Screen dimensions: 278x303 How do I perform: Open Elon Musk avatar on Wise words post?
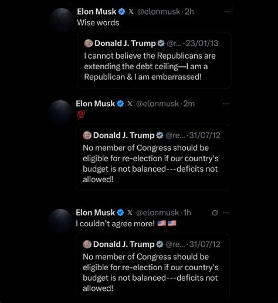click(x=61, y=20)
